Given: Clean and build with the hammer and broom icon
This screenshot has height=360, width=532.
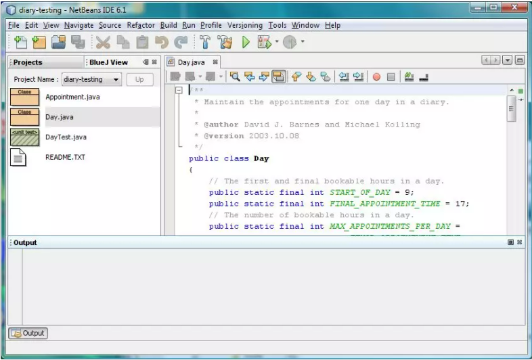Looking at the screenshot, I should [225, 43].
